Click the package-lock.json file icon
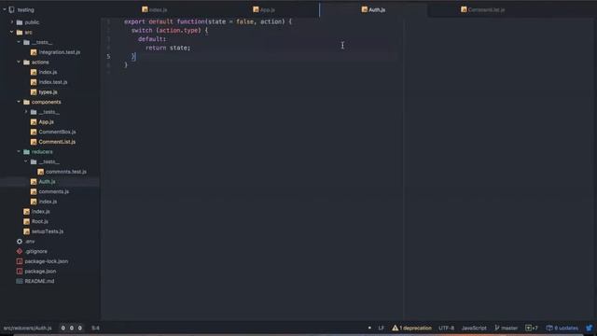The image size is (597, 336). [20, 261]
